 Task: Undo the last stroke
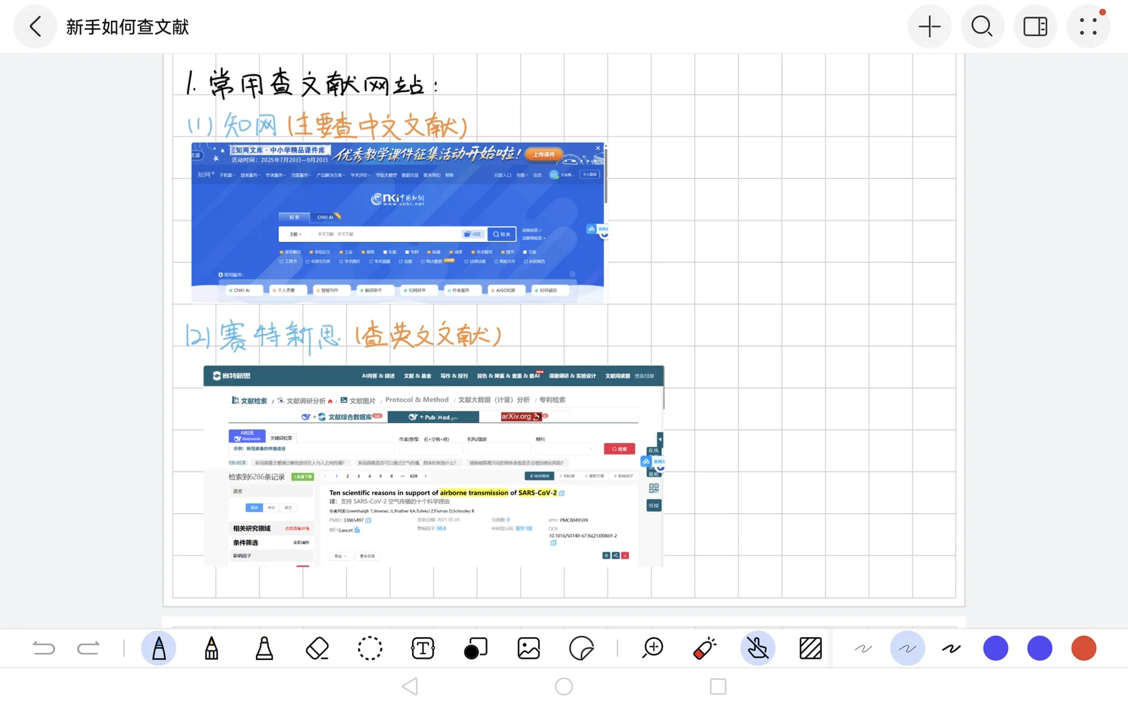(44, 648)
